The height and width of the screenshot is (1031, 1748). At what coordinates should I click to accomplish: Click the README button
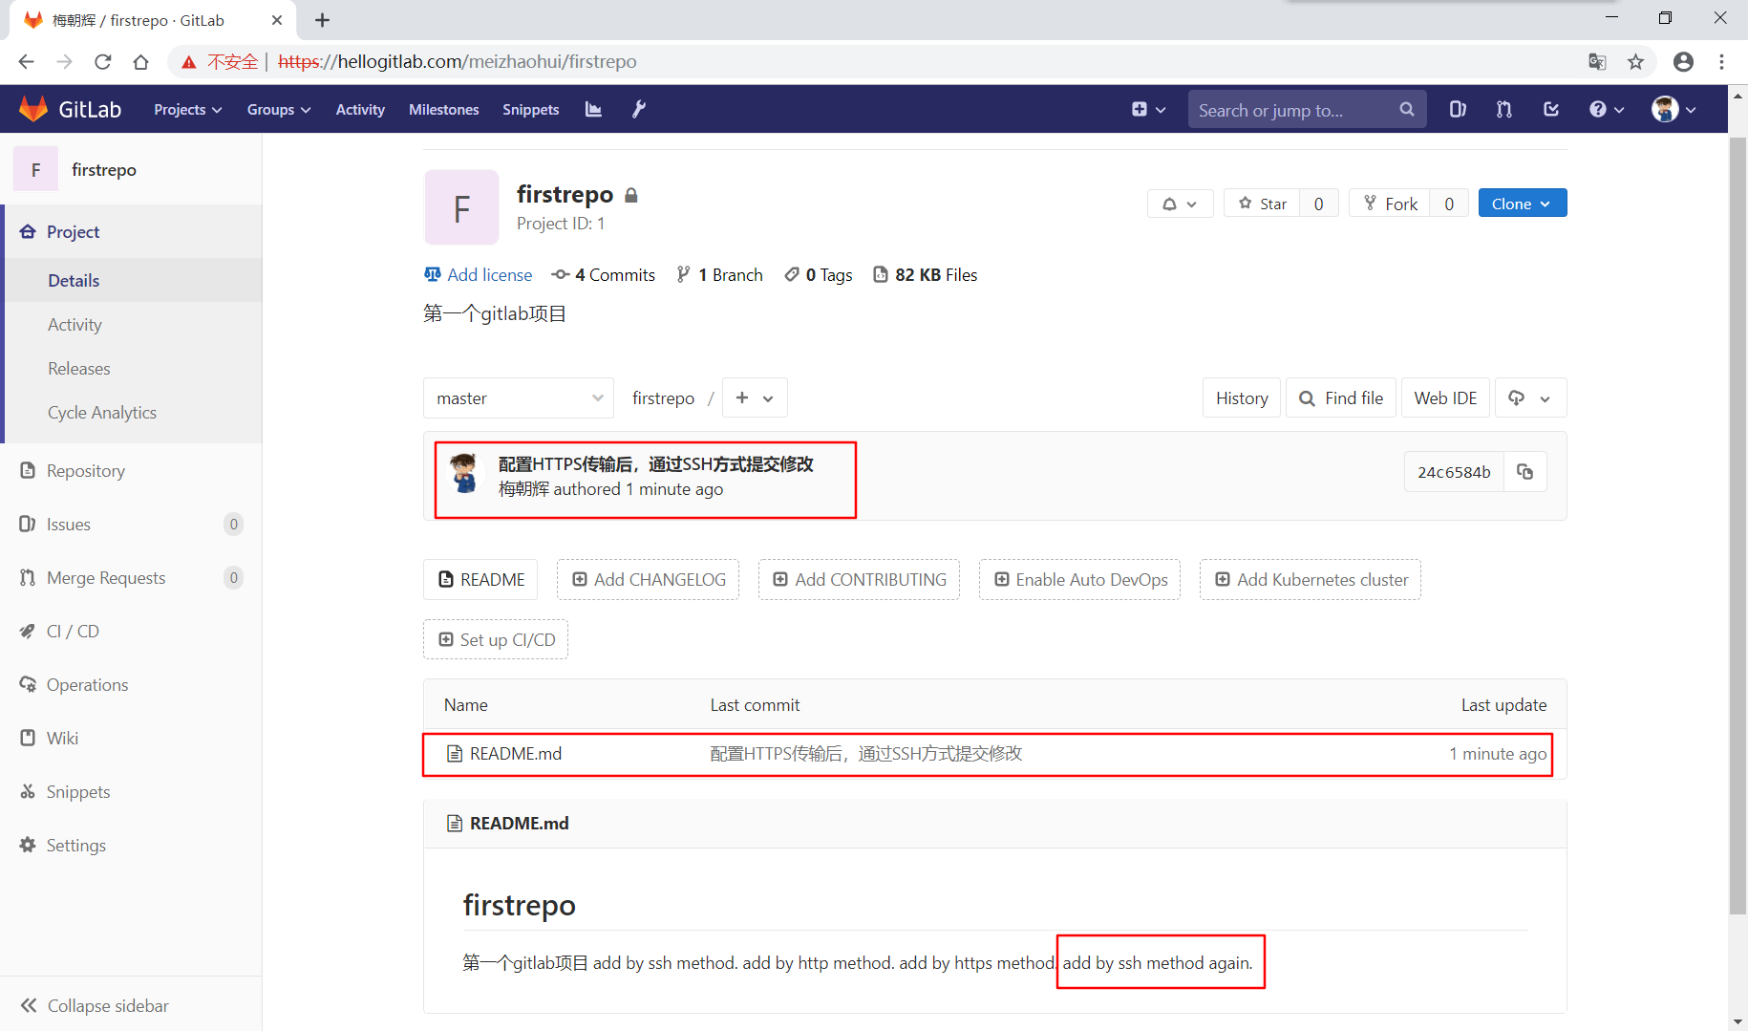[480, 579]
